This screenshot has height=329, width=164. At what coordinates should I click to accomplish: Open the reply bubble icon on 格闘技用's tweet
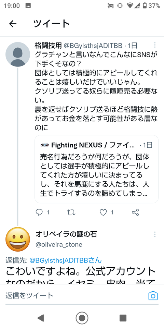tap(39, 212)
